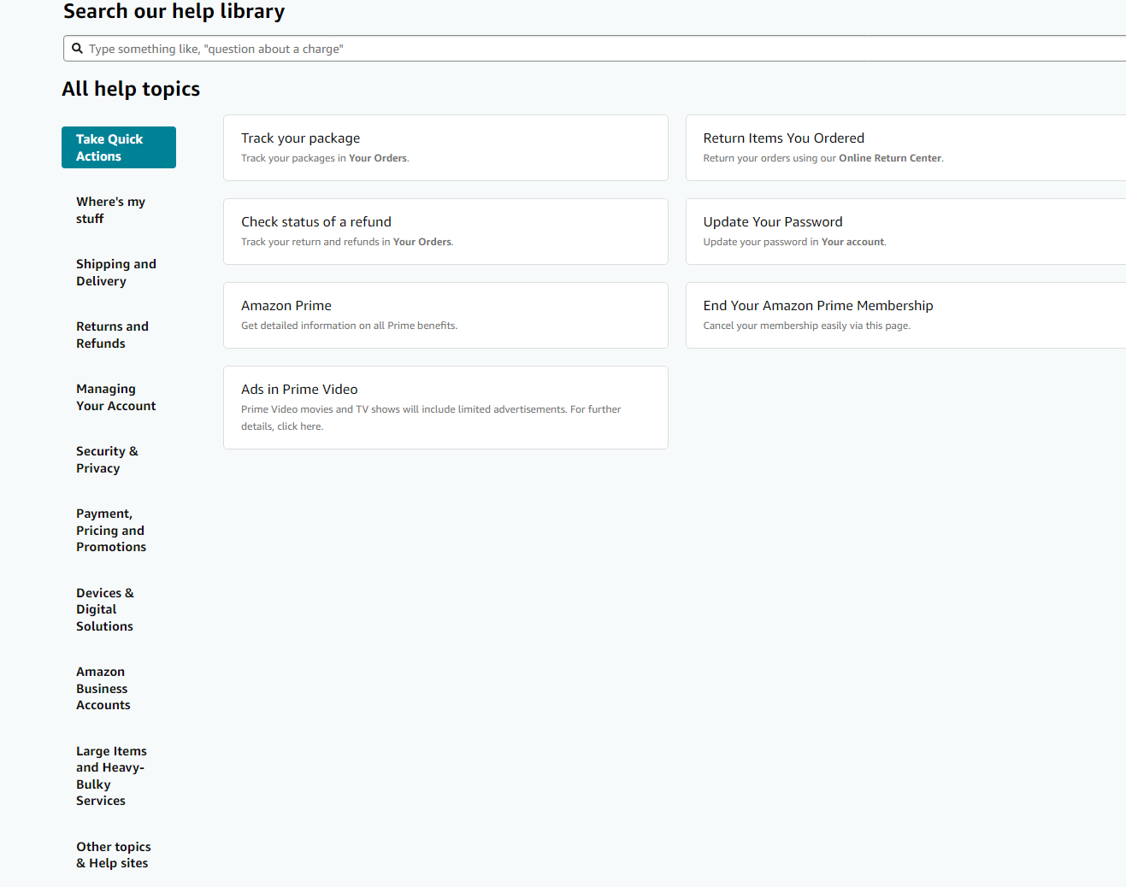Screen dimensions: 1126x887
Task: Click the Return Items You Ordered card
Action: [905, 148]
